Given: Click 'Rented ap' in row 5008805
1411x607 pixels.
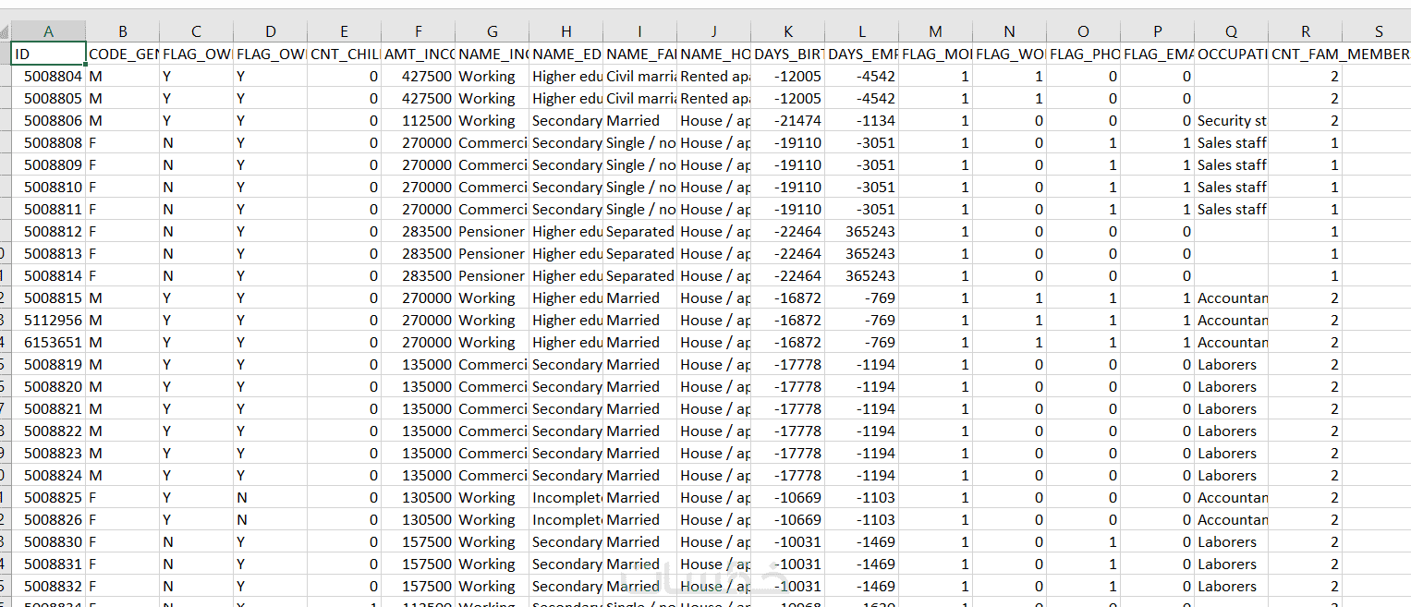Looking at the screenshot, I should point(714,98).
